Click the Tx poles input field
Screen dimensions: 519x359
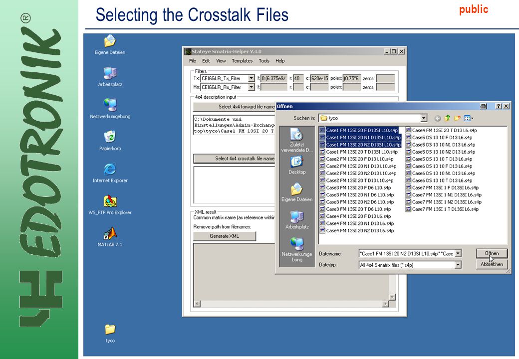point(351,78)
